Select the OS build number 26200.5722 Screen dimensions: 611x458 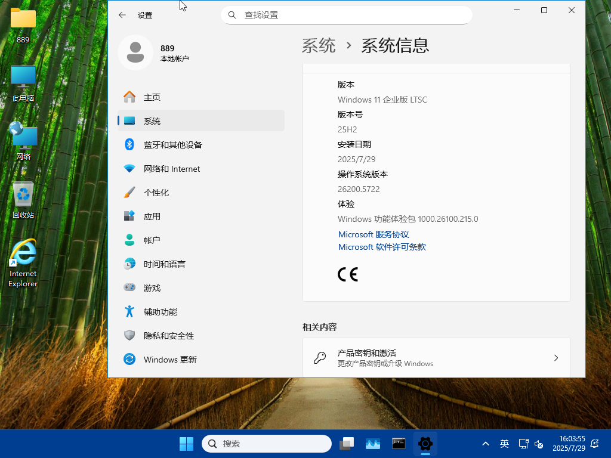[359, 189]
